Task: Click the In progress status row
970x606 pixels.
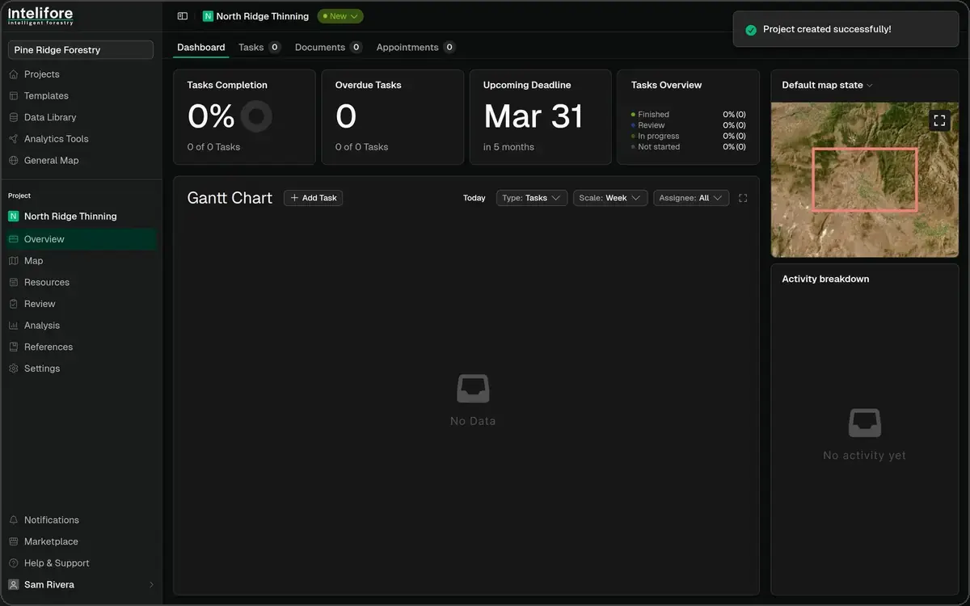Action: (689, 137)
